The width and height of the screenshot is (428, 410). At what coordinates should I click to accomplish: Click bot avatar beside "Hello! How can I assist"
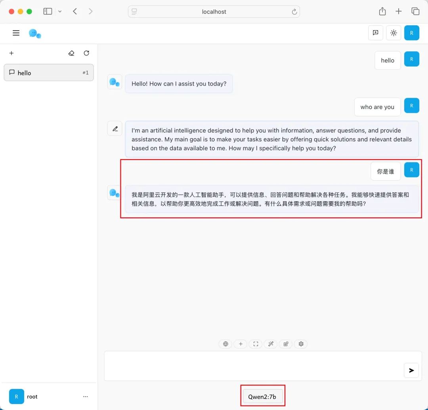pos(115,82)
